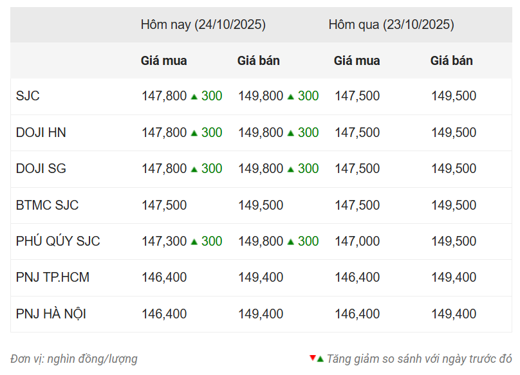Click the green up arrow beside SJC sell price
Screen dimensions: 520x375
click(x=290, y=96)
